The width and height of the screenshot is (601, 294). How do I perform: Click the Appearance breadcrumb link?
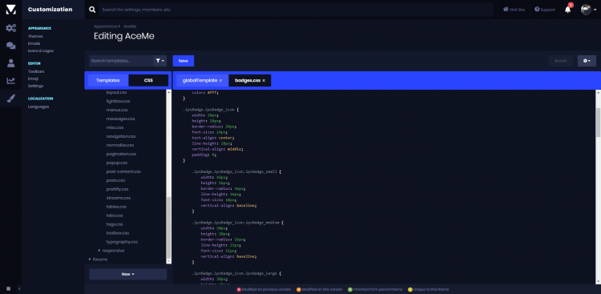click(106, 26)
